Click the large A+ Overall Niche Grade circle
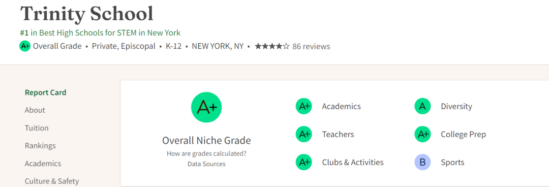The height and width of the screenshot is (187, 549). (x=206, y=107)
